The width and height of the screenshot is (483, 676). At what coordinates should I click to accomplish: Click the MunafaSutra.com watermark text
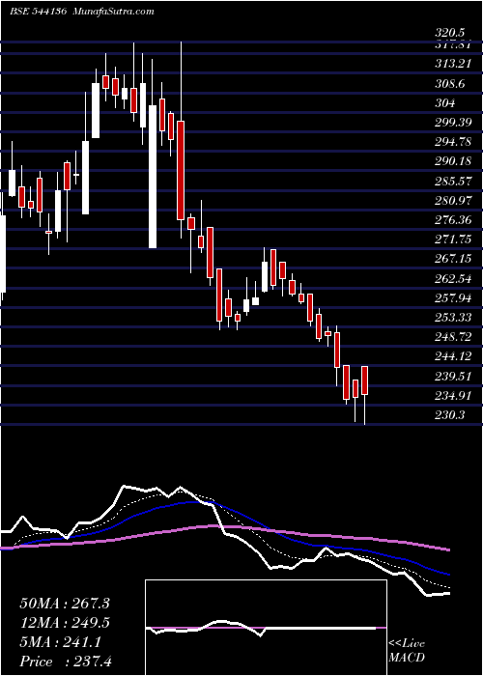(114, 12)
